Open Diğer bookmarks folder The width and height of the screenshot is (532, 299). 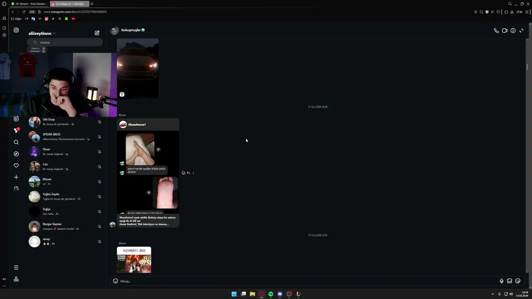pos(16,19)
